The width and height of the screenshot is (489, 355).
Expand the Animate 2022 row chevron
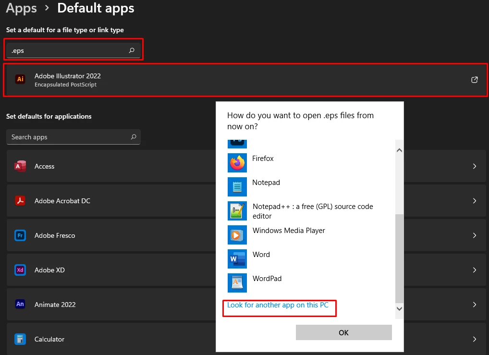click(x=474, y=305)
